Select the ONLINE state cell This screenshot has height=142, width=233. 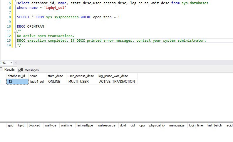pyautogui.click(x=56, y=82)
